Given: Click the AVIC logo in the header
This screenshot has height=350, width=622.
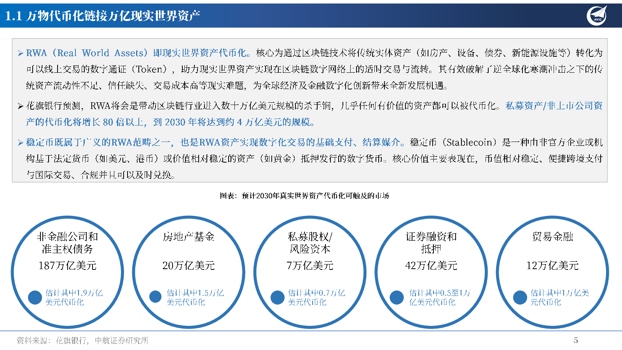Looking at the screenshot, I should point(597,15).
